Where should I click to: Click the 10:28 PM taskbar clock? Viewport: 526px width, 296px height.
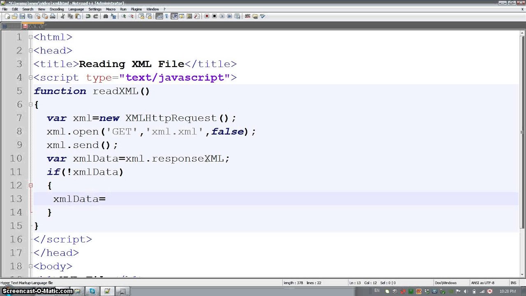pyautogui.click(x=508, y=291)
